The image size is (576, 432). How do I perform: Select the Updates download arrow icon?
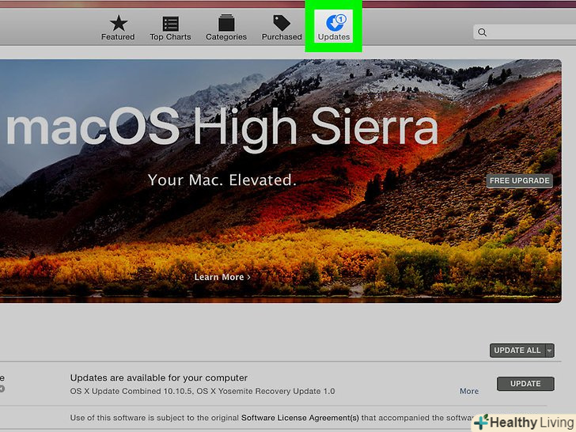tap(332, 24)
